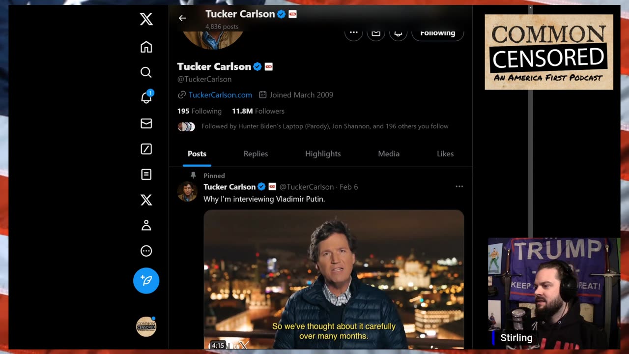
Task: Open Messages envelope in the sidebar
Action: tap(146, 123)
